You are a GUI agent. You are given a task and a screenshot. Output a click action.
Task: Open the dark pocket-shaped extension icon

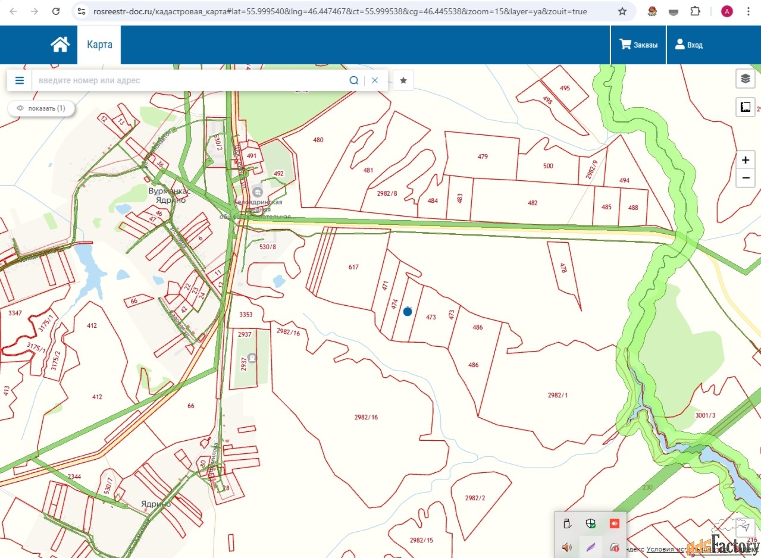(674, 11)
